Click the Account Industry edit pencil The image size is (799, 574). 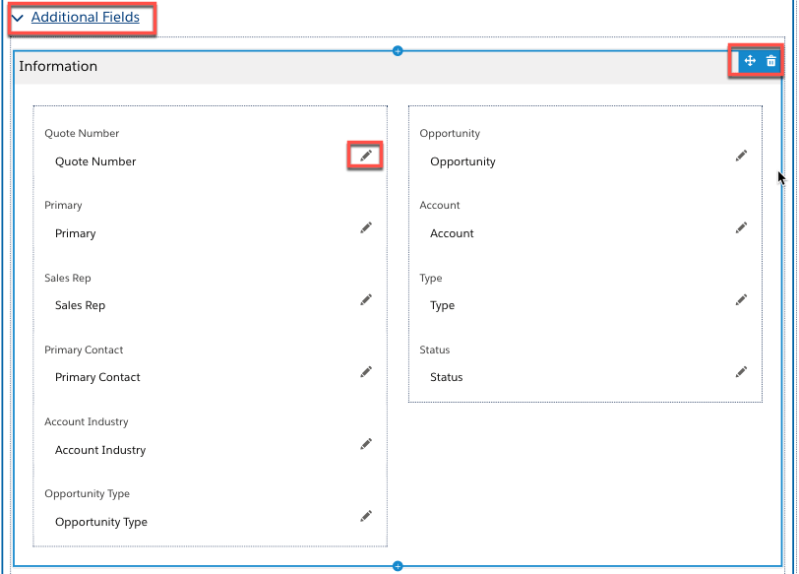pyautogui.click(x=366, y=444)
